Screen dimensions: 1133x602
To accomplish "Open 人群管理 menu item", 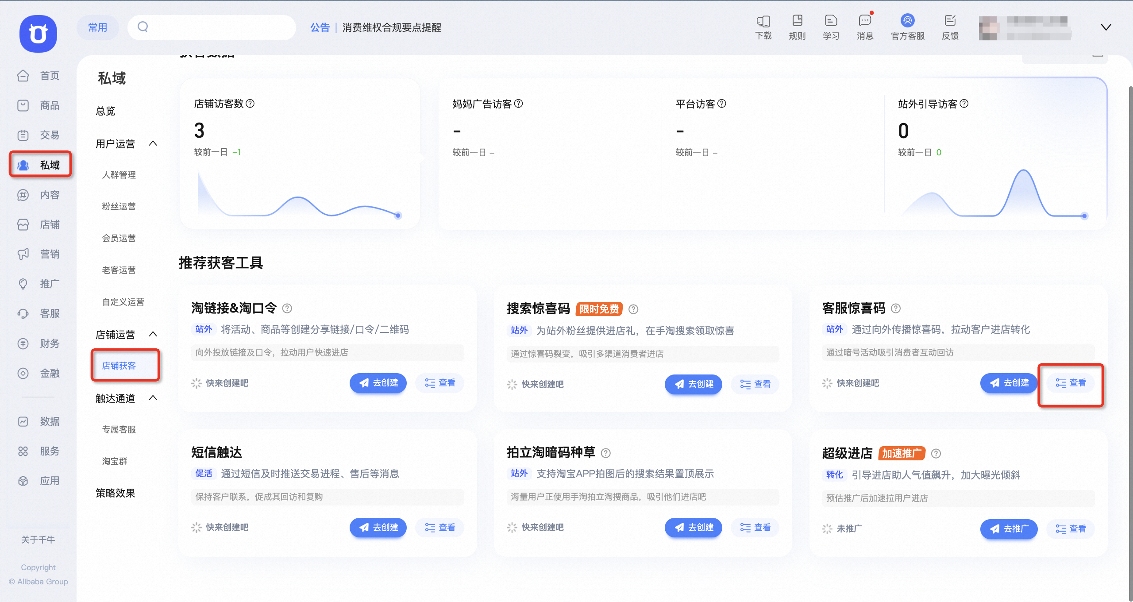I will point(119,175).
